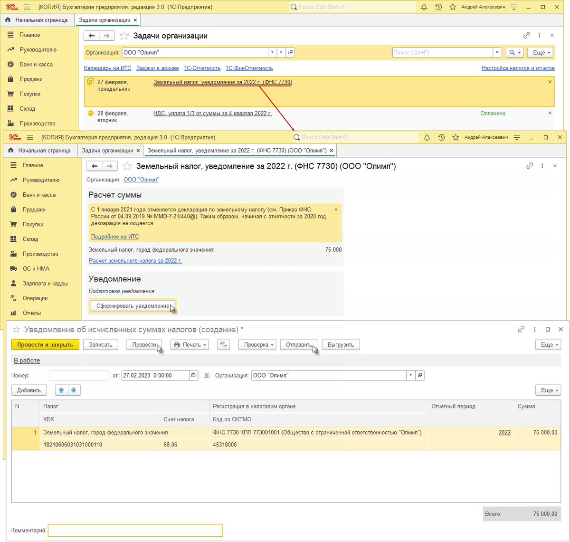
Task: Open organization card icon next to ООО Олимп
Action: [420, 375]
